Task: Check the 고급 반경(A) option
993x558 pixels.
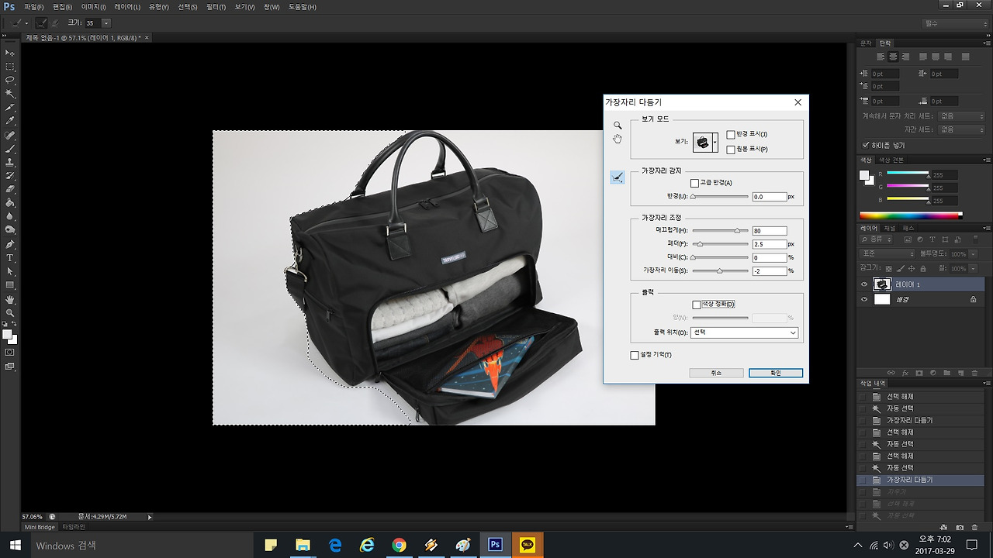Action: pyautogui.click(x=694, y=183)
